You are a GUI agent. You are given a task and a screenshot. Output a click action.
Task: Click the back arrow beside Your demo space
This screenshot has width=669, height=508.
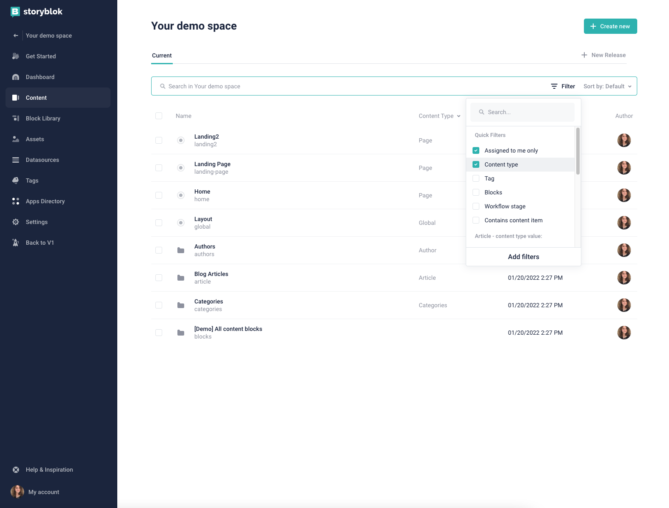pyautogui.click(x=16, y=36)
